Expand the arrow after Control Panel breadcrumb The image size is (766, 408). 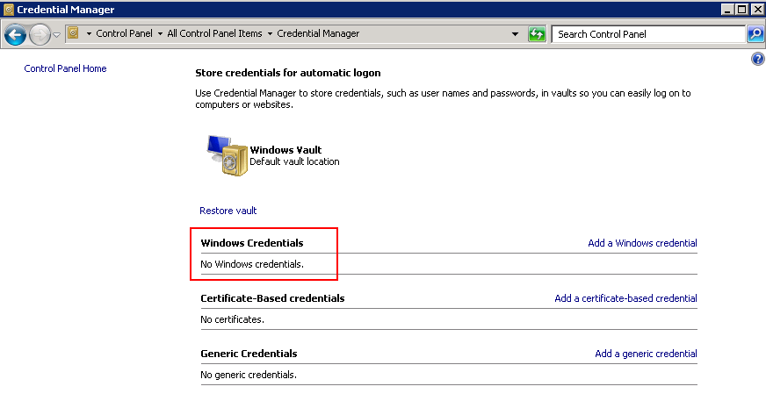[x=160, y=33]
